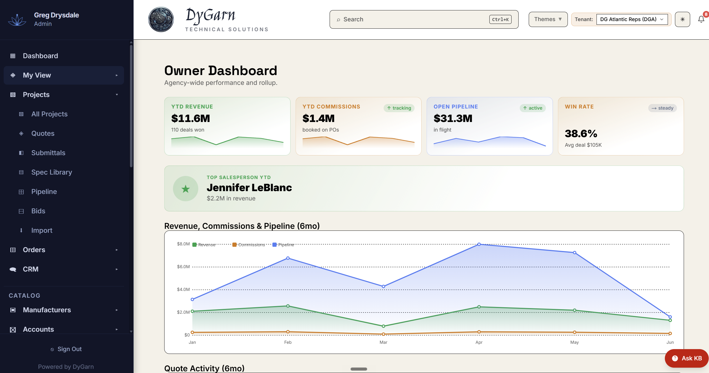Click the Ask KB question mark icon
This screenshot has height=373, width=709.
675,358
